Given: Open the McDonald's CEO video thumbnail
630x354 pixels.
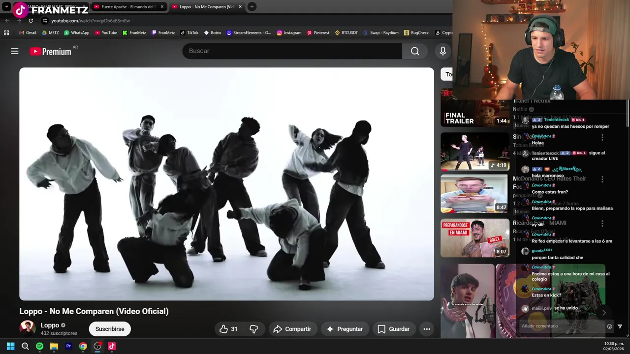Looking at the screenshot, I should pyautogui.click(x=475, y=194).
